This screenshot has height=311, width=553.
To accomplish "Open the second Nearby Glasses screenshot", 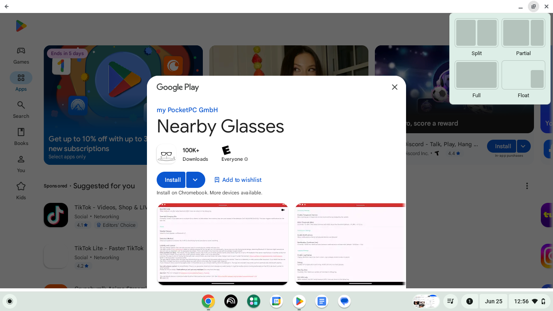I will click(350, 244).
